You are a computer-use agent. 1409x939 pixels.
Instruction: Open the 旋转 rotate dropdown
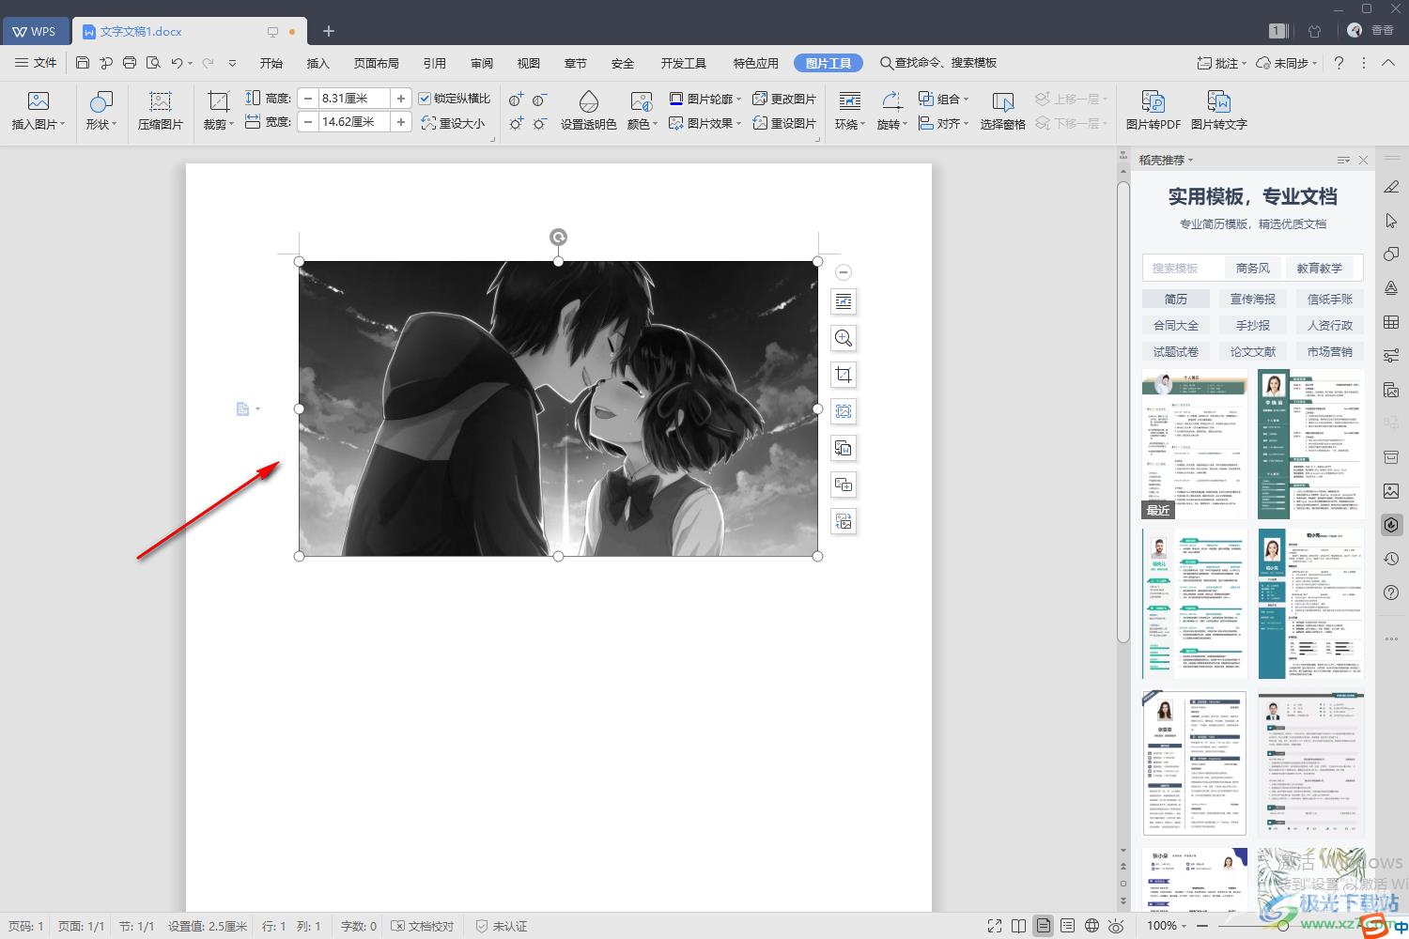point(892,124)
